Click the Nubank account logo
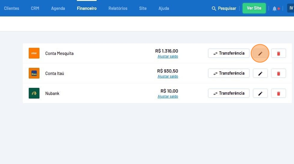Image resolution: width=294 pixels, height=164 pixels. [x=34, y=93]
